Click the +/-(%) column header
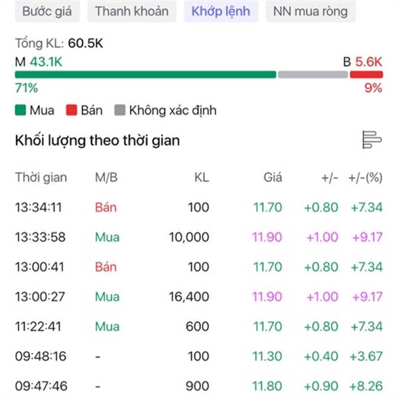Screen dimensions: 398x398 (x=365, y=177)
